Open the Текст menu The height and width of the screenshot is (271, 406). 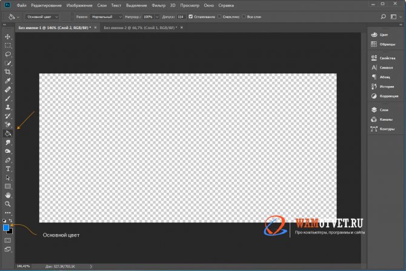click(116, 5)
